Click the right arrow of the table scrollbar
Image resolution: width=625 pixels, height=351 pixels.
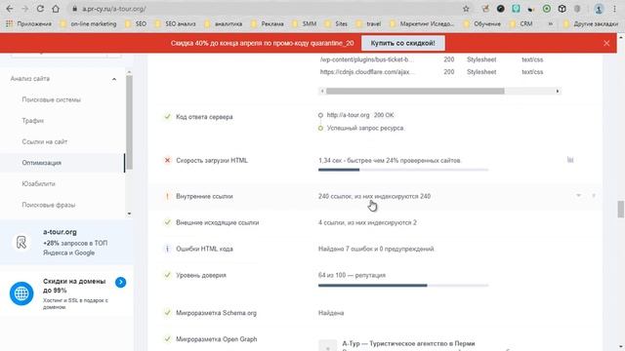pyautogui.click(x=558, y=91)
